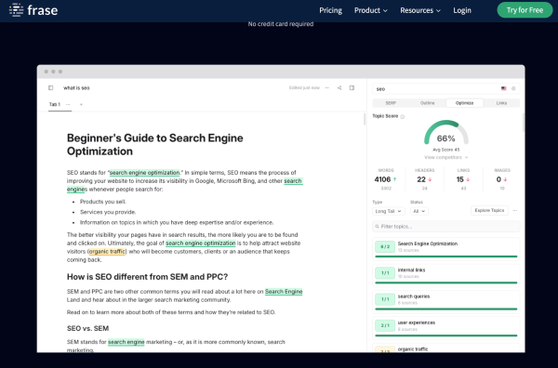
Task: Click the red down arrow next to 0 images
Action: (505, 179)
